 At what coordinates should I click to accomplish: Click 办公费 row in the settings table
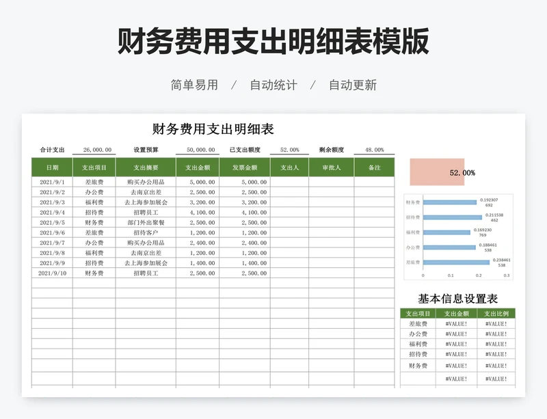pyautogui.click(x=457, y=334)
